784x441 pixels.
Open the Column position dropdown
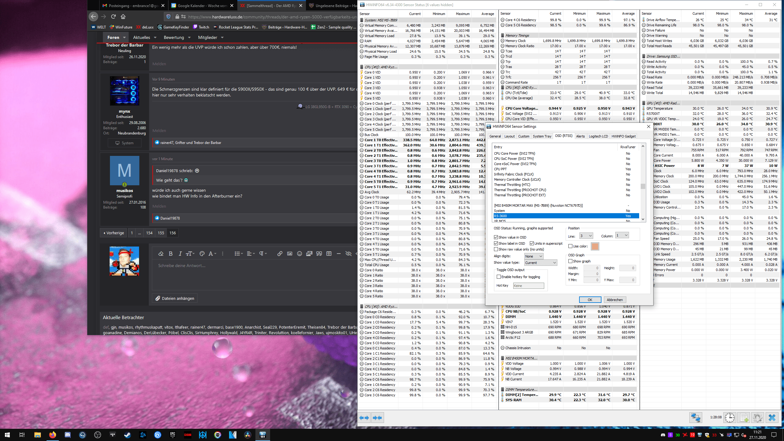click(x=622, y=235)
